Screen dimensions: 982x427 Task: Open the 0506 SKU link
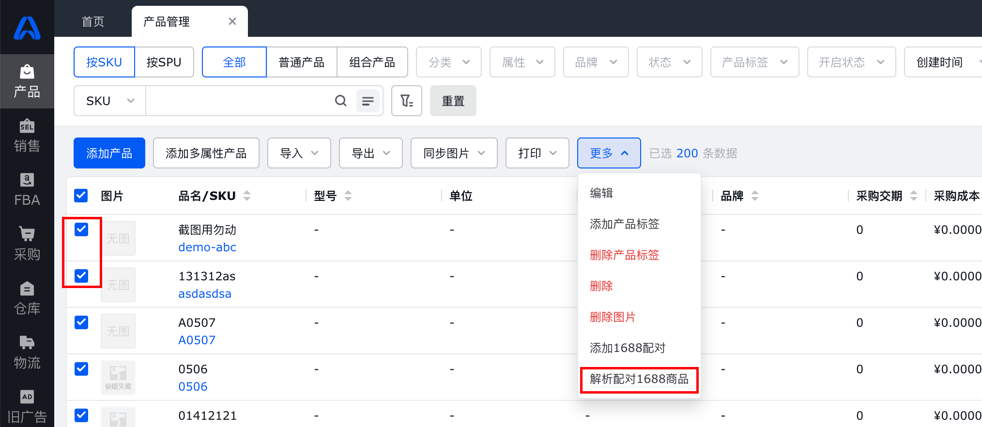click(193, 386)
